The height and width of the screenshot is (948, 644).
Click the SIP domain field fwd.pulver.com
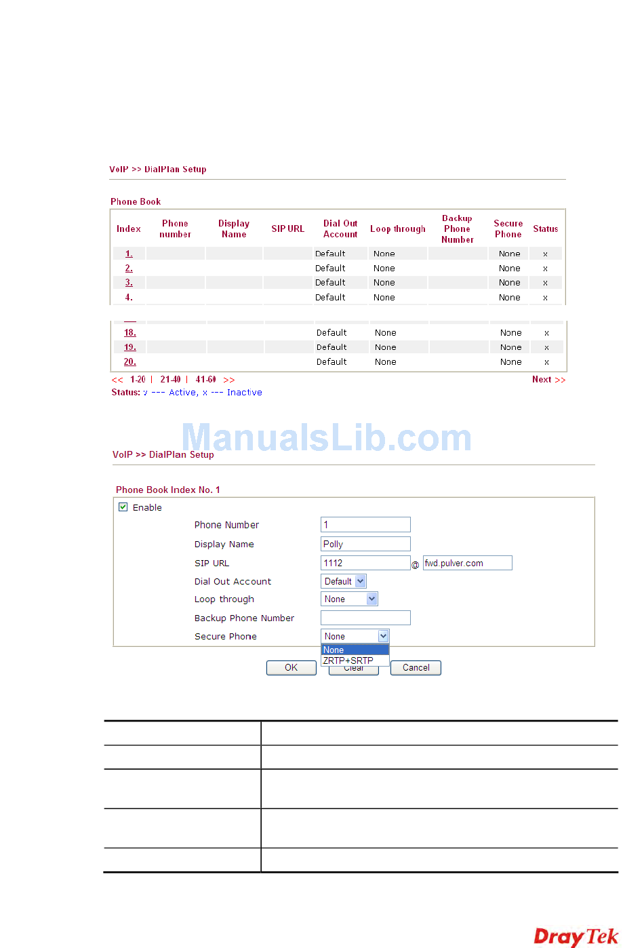point(468,563)
